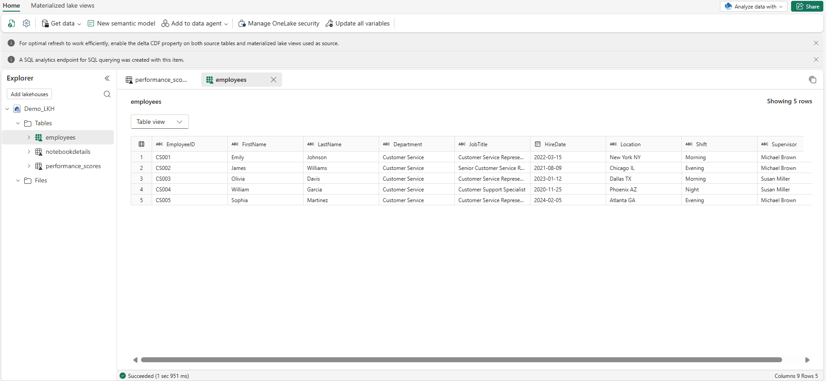The width and height of the screenshot is (826, 381).
Task: Click the Department column header
Action: pos(416,144)
